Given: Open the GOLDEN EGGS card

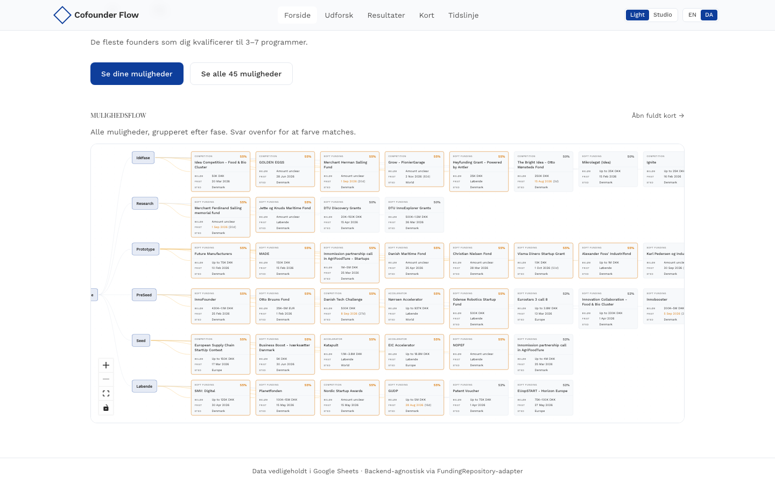Looking at the screenshot, I should tap(285, 169).
